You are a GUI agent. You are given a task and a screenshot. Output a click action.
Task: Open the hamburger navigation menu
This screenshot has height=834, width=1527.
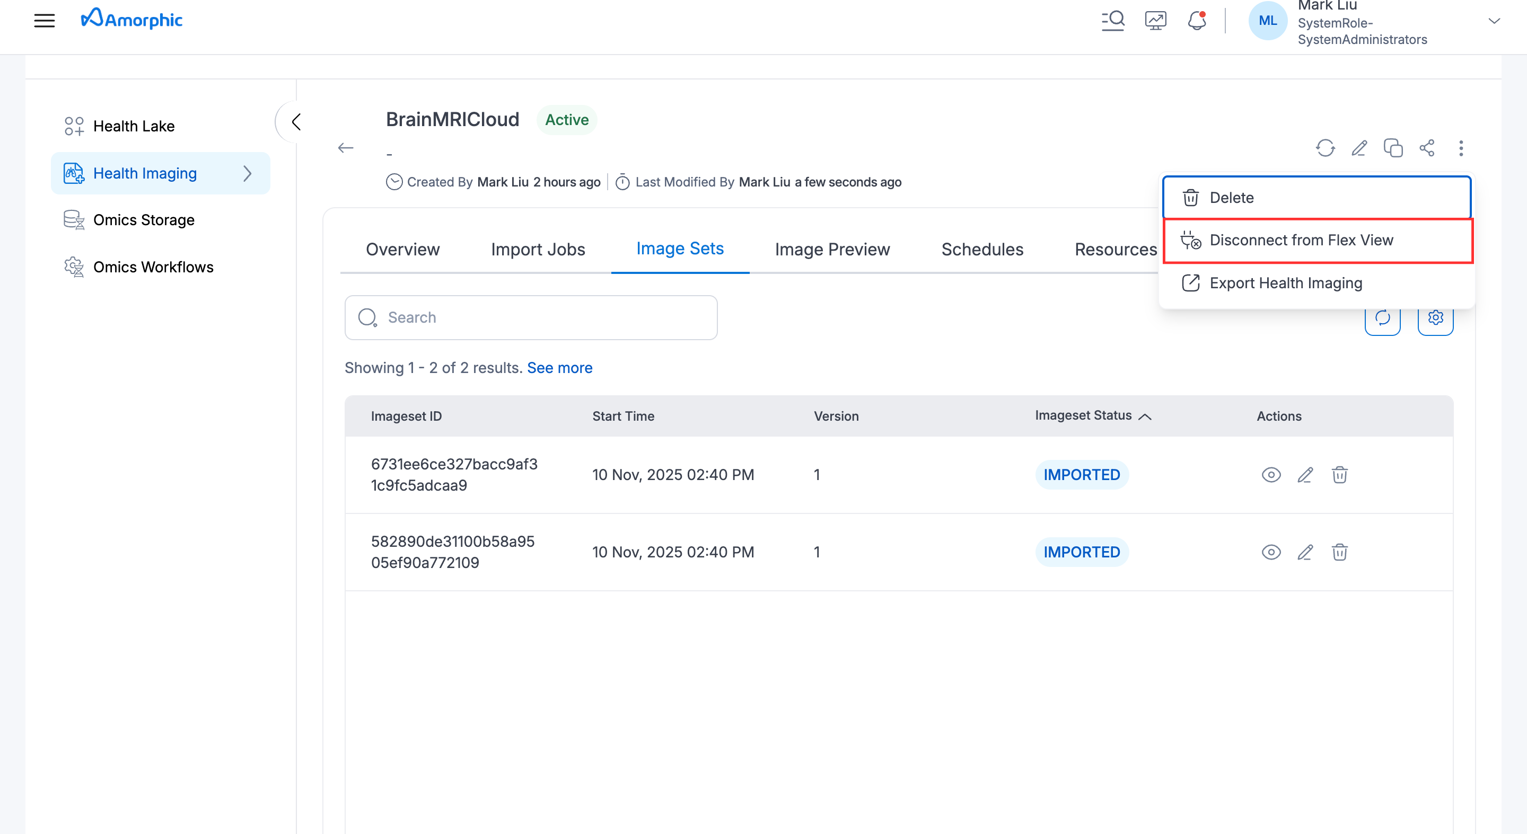click(x=45, y=21)
